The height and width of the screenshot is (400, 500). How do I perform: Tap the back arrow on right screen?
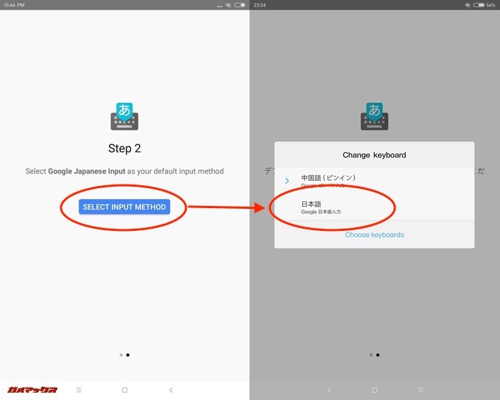329,390
